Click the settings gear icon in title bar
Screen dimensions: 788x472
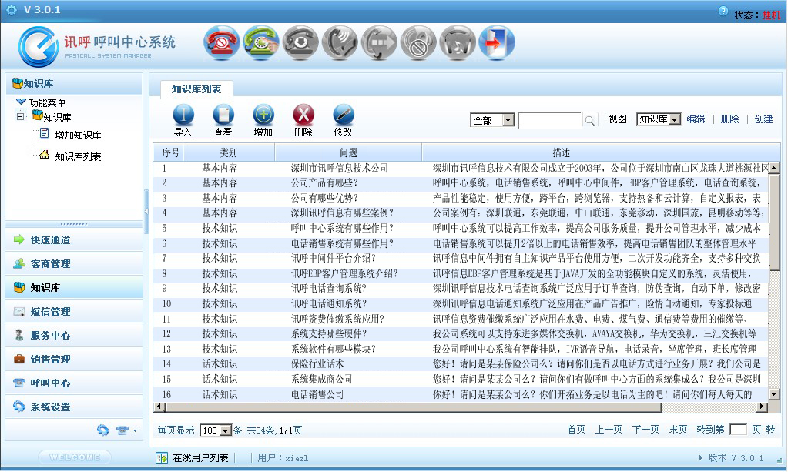[11, 9]
